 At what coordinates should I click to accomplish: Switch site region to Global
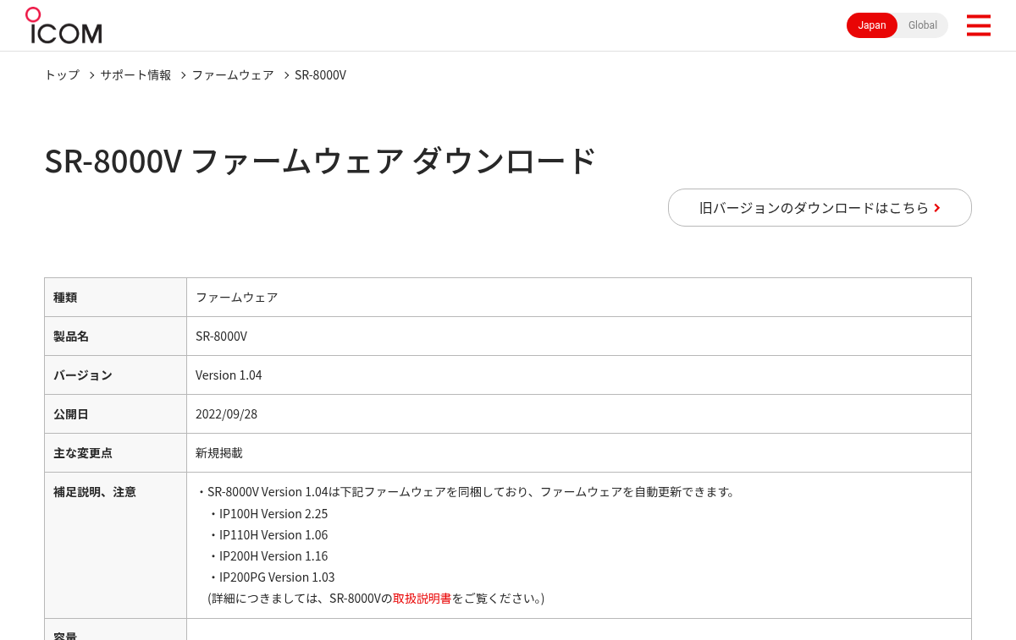click(923, 25)
